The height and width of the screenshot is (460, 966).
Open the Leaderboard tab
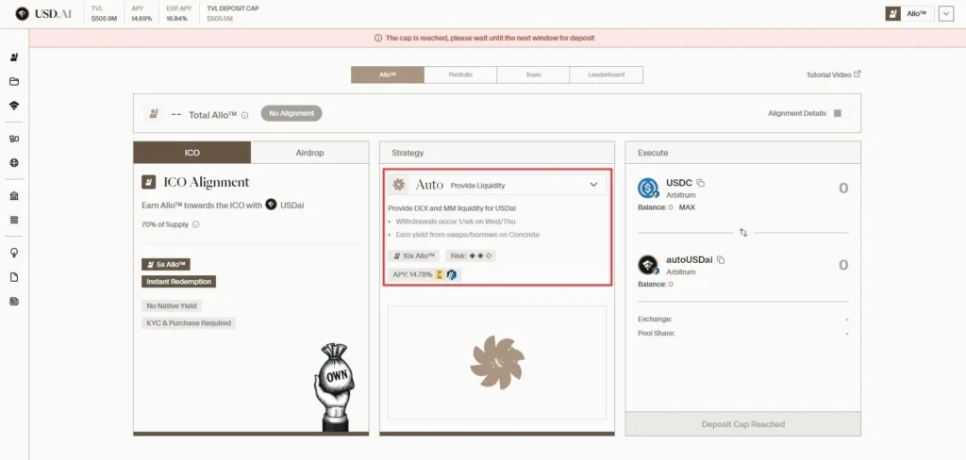click(x=607, y=74)
